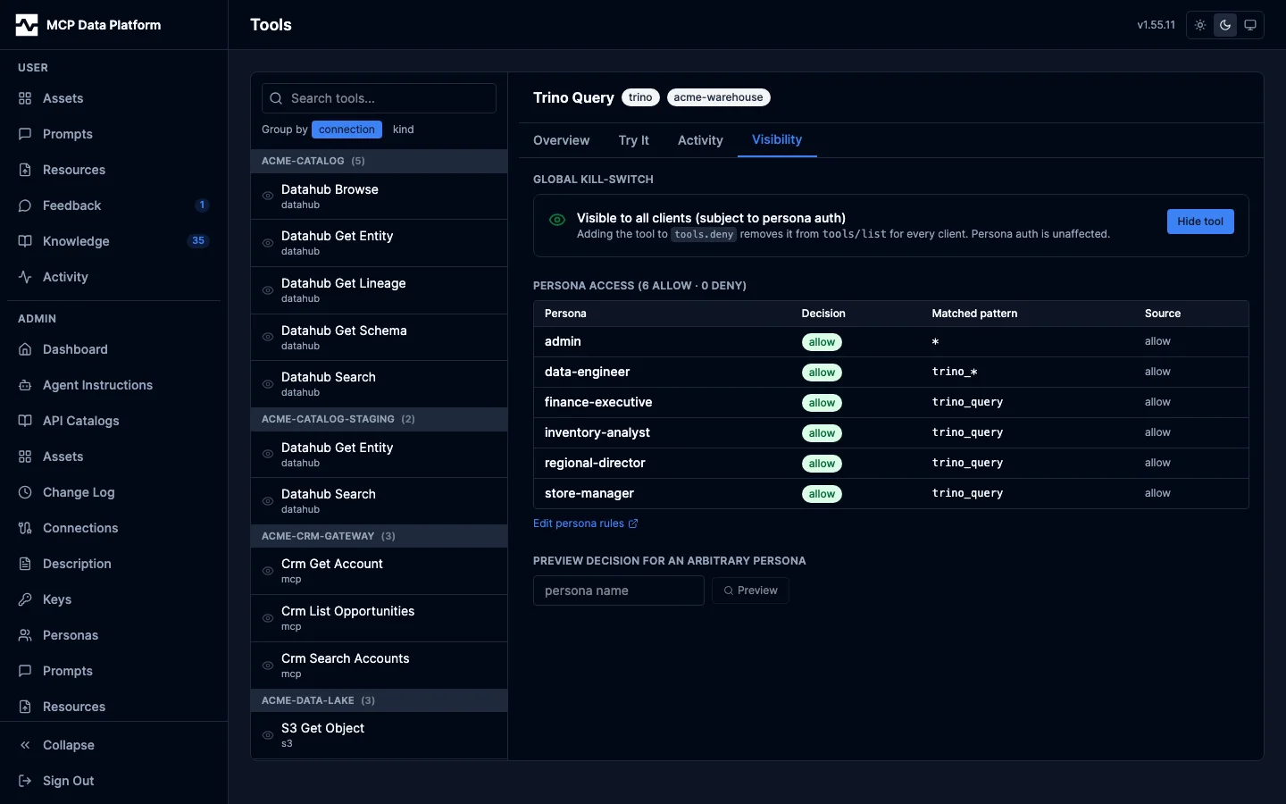Open Description via its document icon
The width and height of the screenshot is (1286, 804).
pos(25,564)
